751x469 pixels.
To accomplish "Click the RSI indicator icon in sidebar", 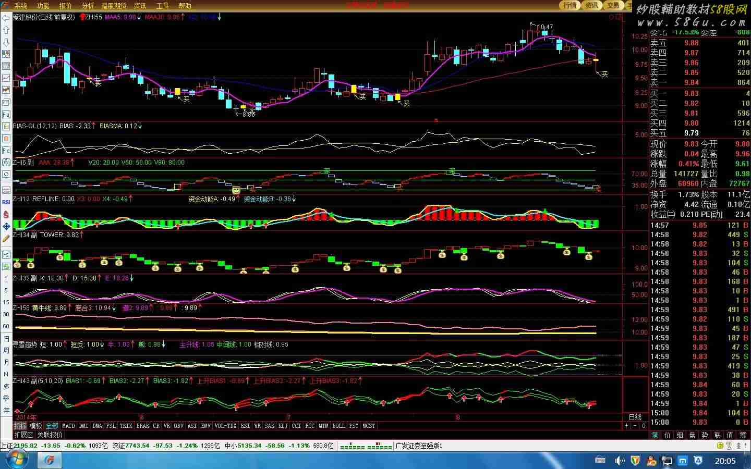I will (6, 202).
